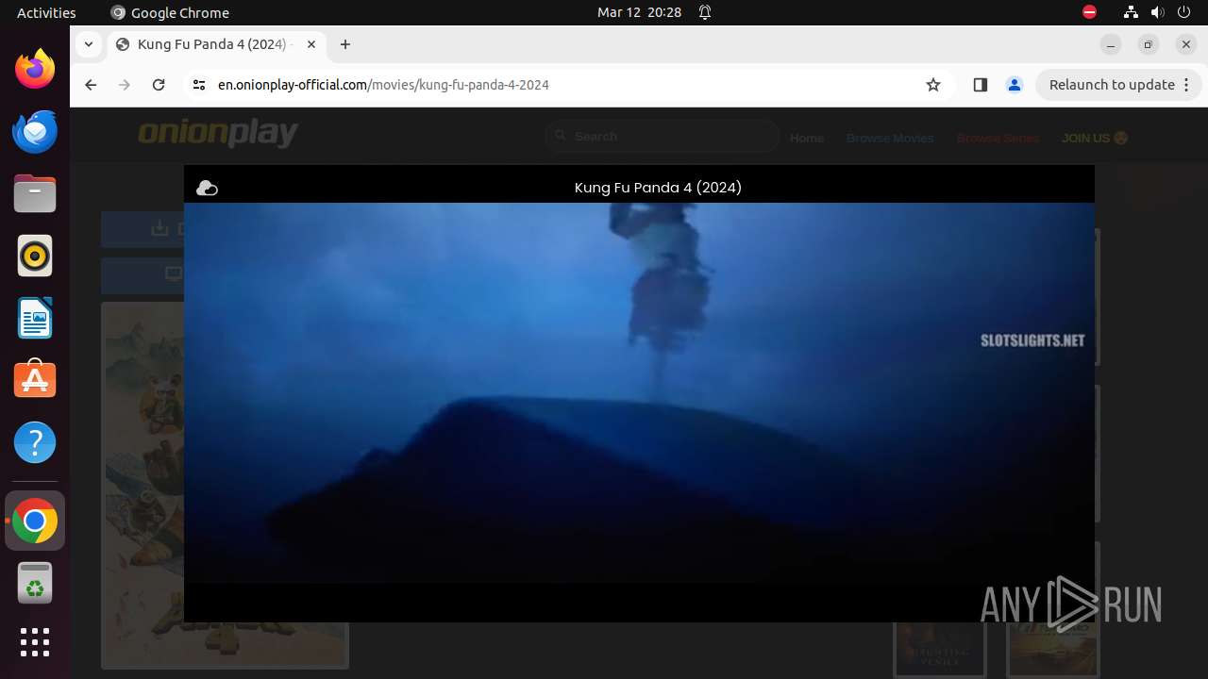
Task: Select Google Chrome in the dock
Action: tap(35, 521)
